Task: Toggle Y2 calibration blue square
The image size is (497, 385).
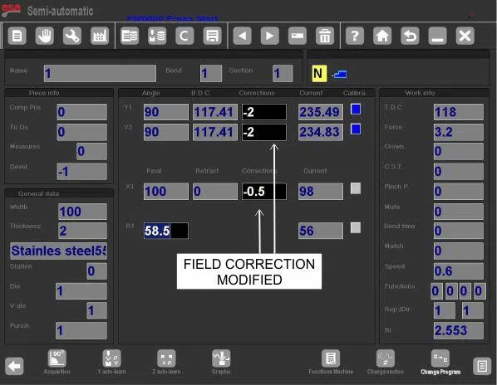Action: pyautogui.click(x=356, y=129)
